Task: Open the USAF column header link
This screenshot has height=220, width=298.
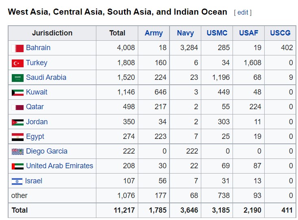Action: coord(248,33)
